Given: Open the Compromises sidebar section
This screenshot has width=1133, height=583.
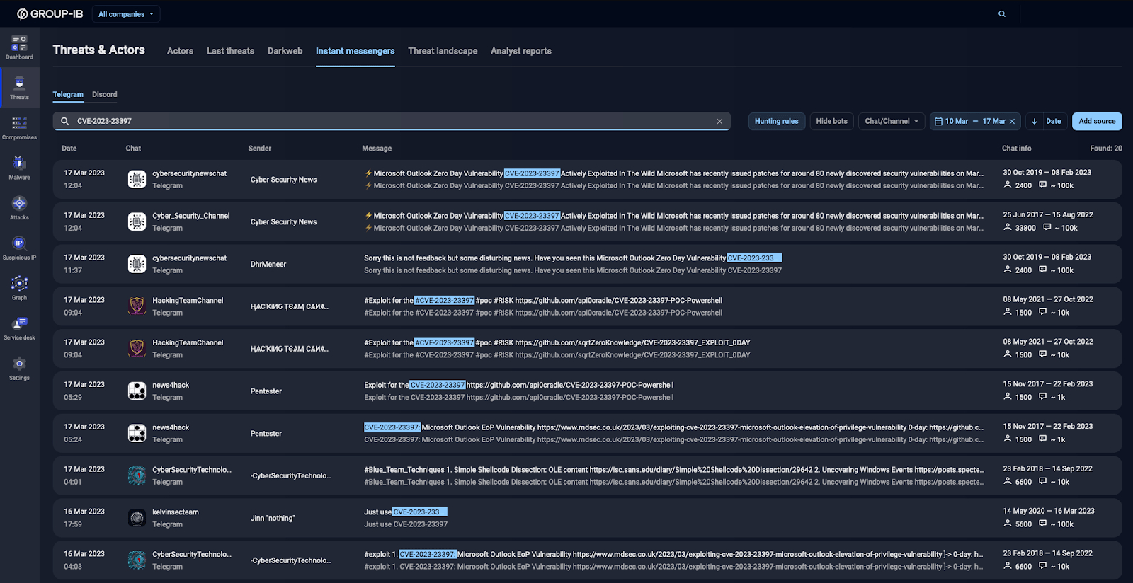Looking at the screenshot, I should 19,127.
